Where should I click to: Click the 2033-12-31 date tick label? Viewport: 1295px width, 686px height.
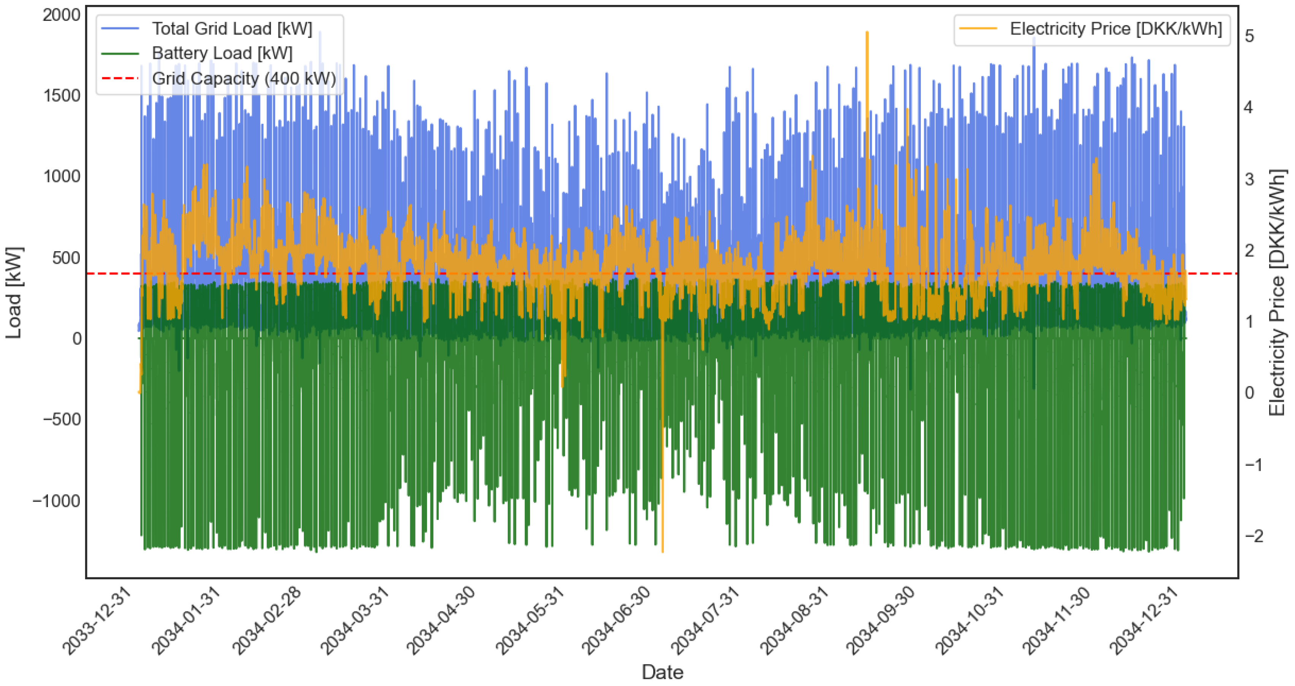97,621
